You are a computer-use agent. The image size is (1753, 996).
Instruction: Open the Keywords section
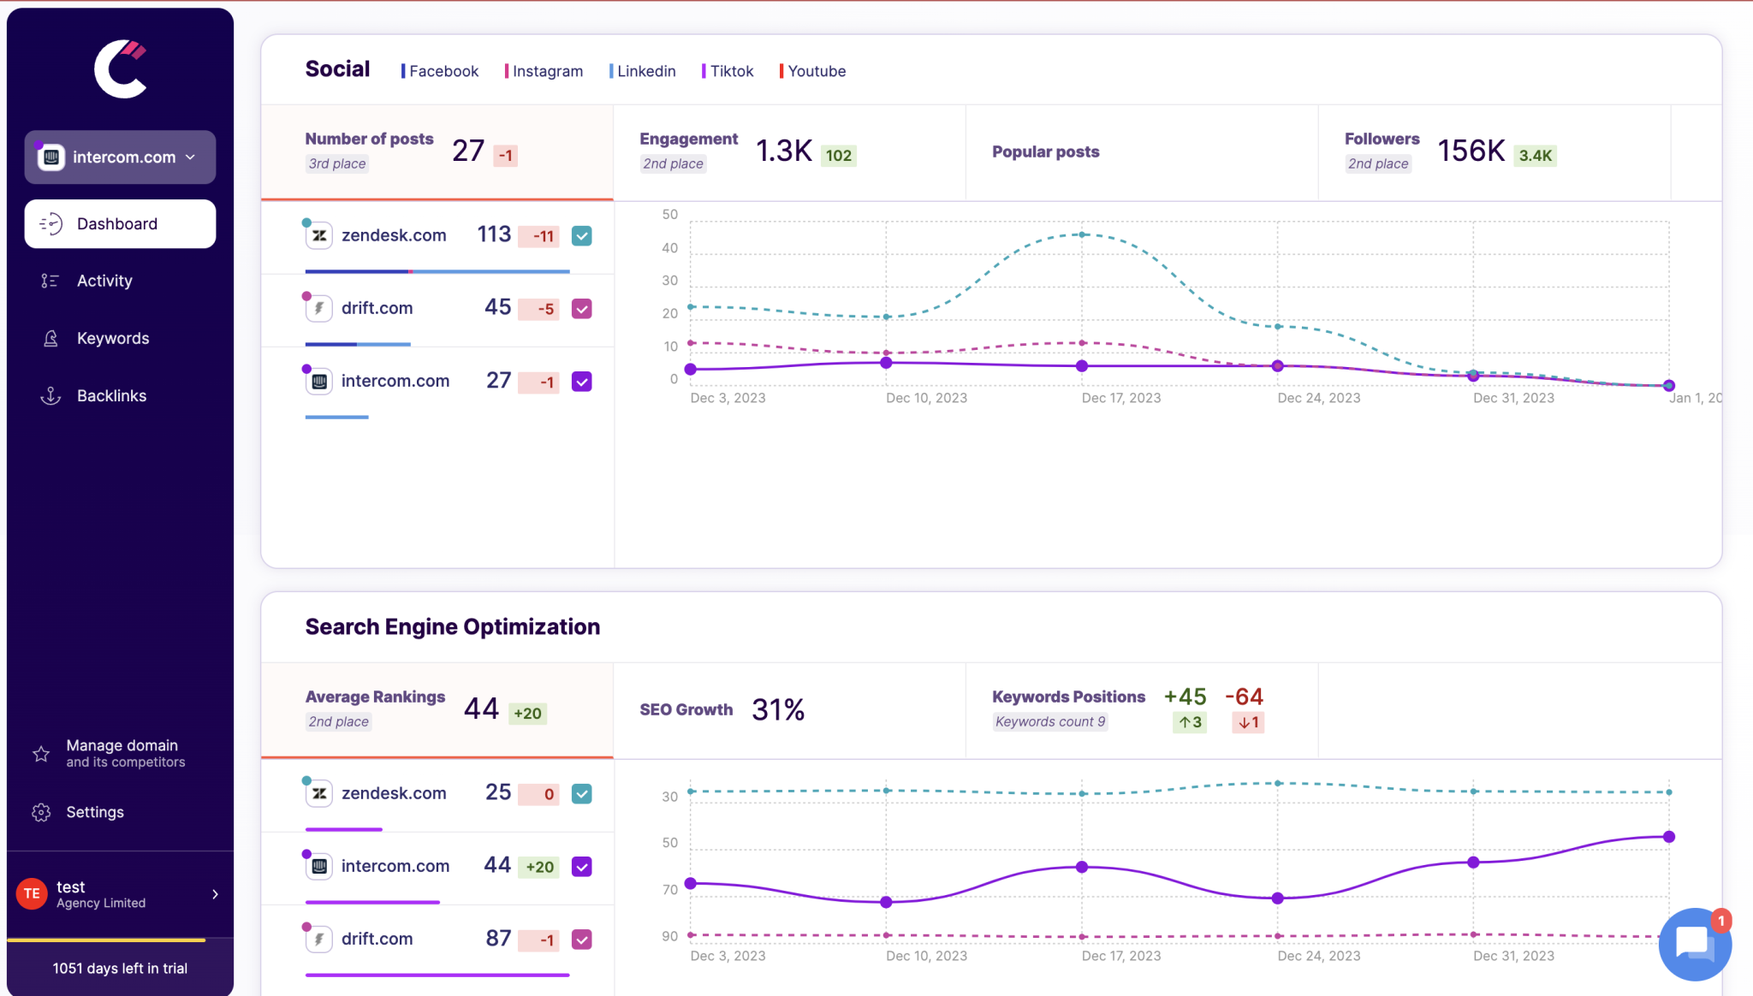(113, 338)
